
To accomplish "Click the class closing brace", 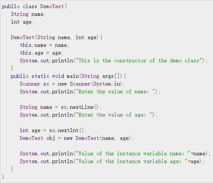I will pos(3,176).
